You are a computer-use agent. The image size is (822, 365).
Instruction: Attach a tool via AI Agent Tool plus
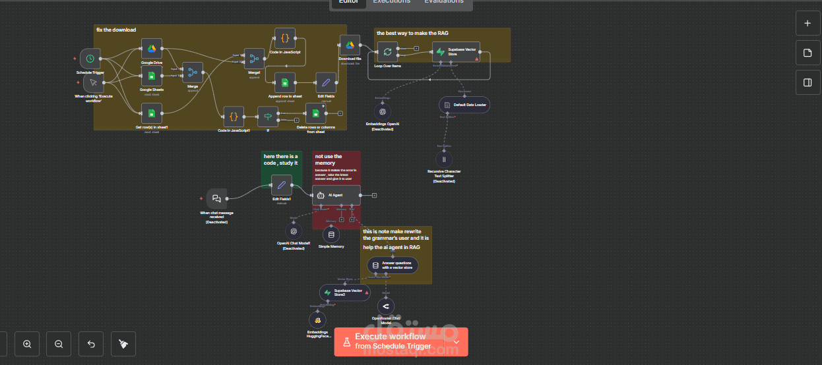(352, 219)
